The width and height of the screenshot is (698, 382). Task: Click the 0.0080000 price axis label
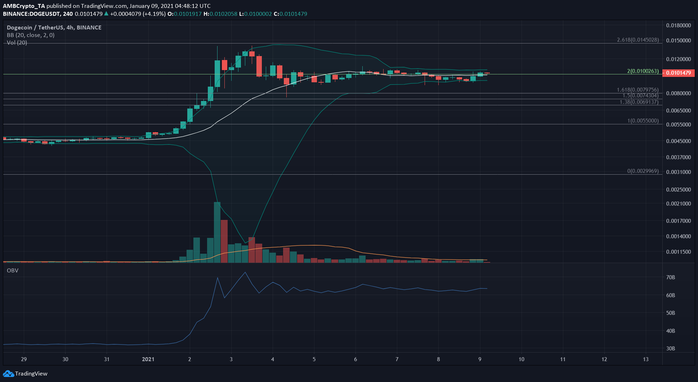tap(679, 93)
